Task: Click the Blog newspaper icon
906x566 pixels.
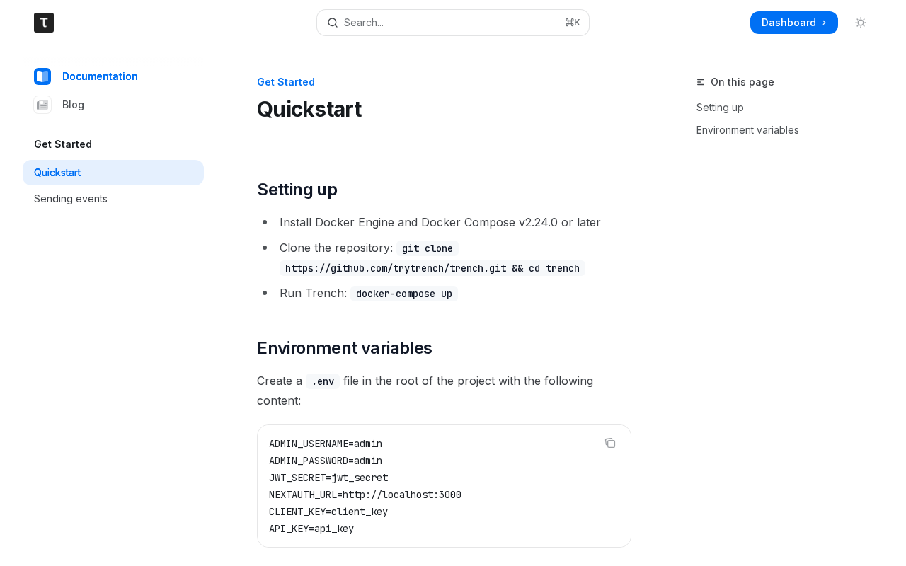Action: coord(42,105)
